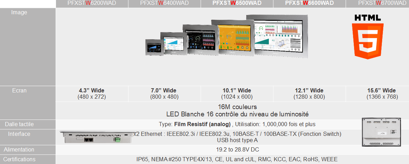The width and height of the screenshot is (409, 164).
Task: Click the Alimentation row label
Action: coord(19,150)
